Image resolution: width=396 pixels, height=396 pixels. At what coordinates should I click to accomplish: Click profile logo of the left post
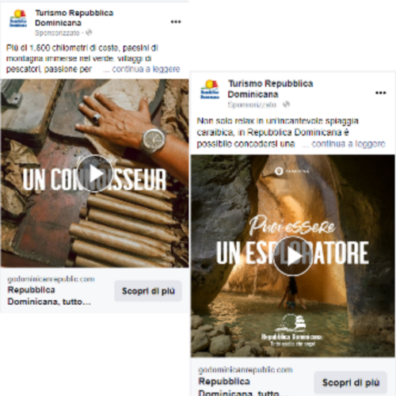(18, 18)
